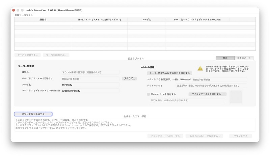270x156 pixels.
Task: Enable the Volume Iconを指定する checkbox
Action: tap(148, 94)
